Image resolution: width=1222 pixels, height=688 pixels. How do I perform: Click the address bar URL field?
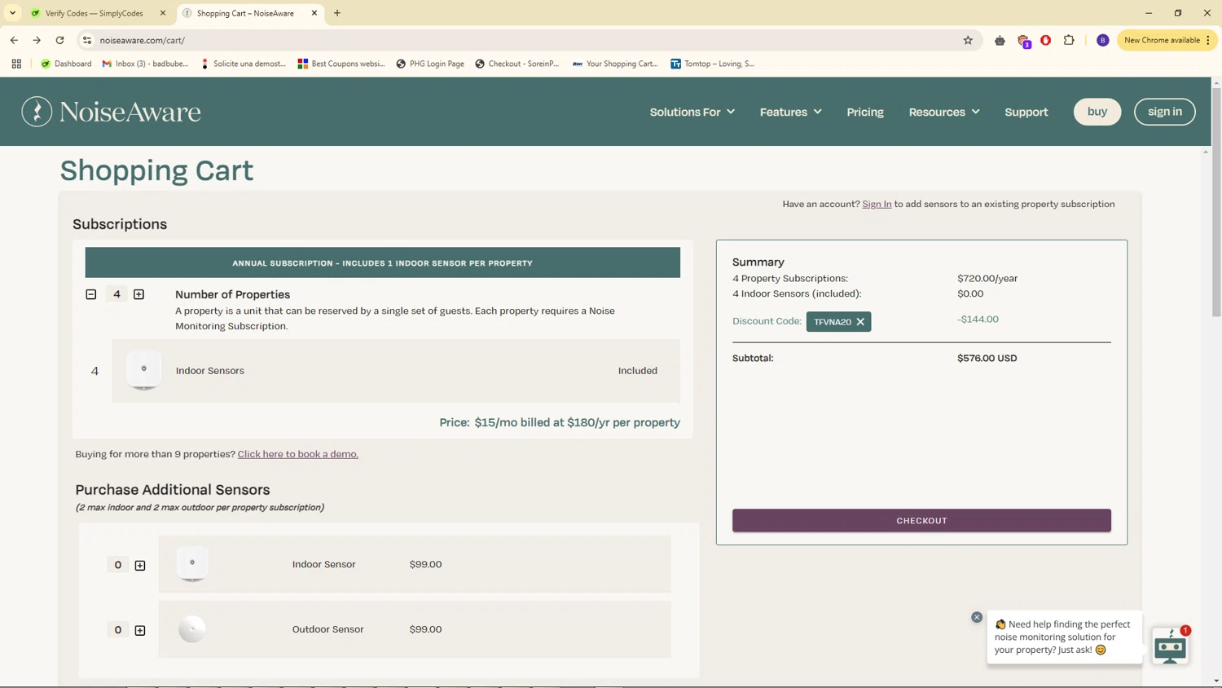point(521,40)
